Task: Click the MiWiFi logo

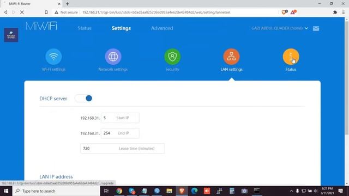Action: pos(41,26)
